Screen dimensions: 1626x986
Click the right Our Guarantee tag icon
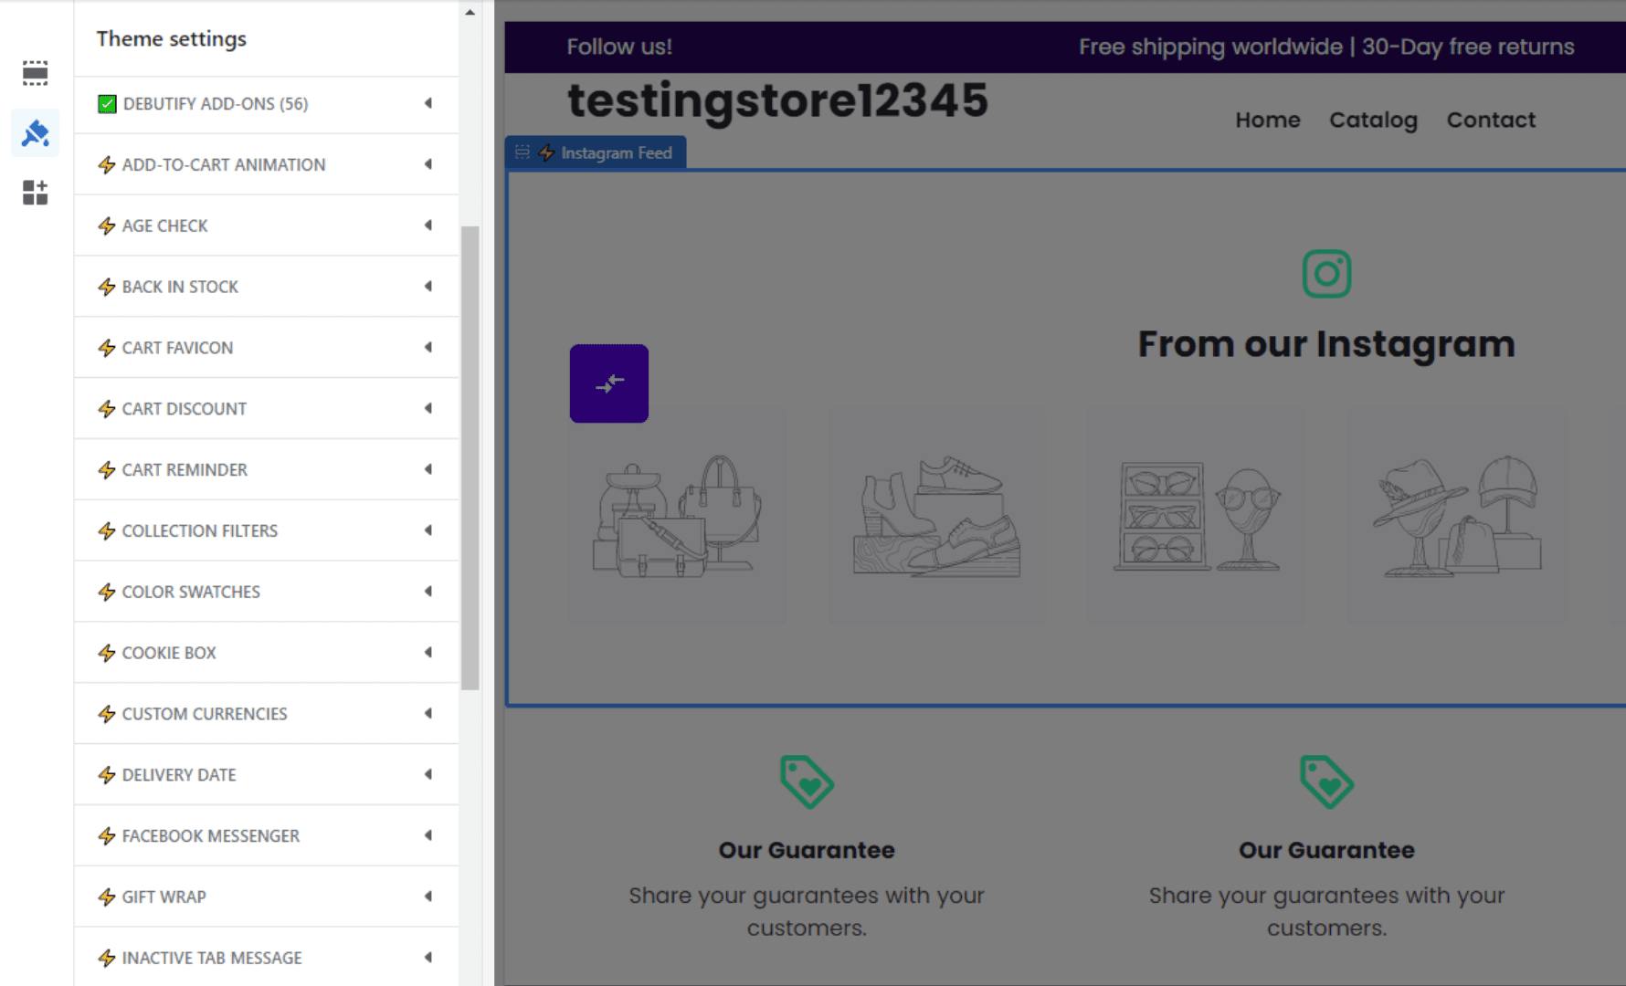coord(1326,781)
